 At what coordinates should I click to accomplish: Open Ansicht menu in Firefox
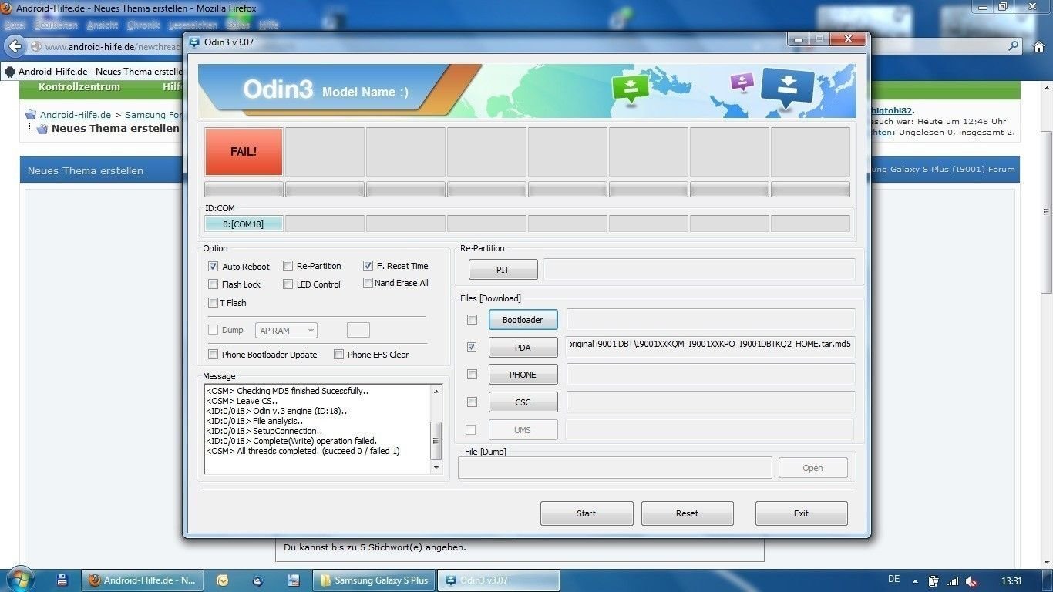(x=103, y=25)
